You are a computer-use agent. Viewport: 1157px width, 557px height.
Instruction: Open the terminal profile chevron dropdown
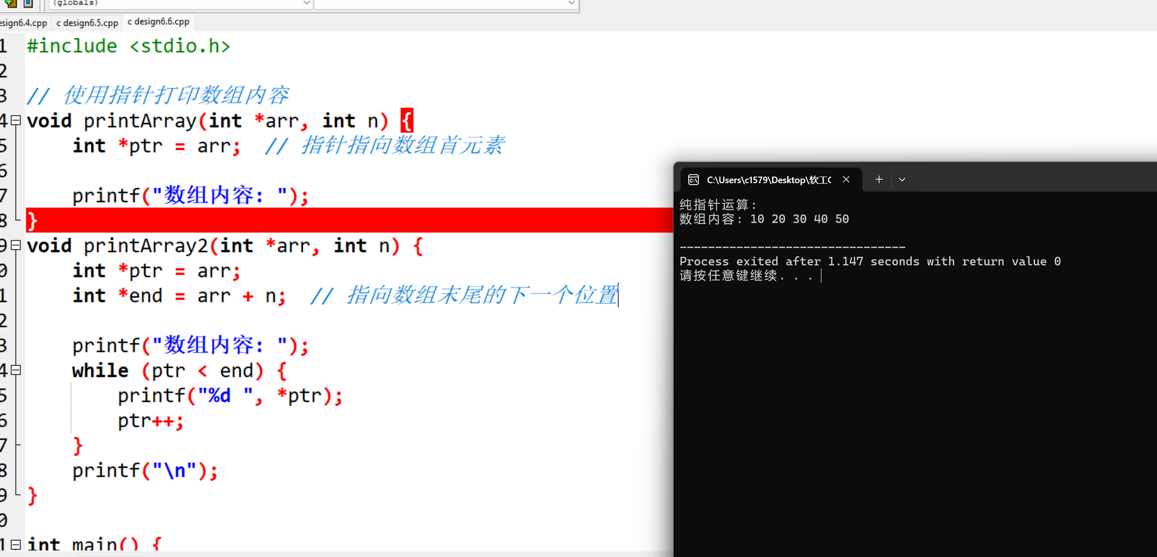pos(902,179)
